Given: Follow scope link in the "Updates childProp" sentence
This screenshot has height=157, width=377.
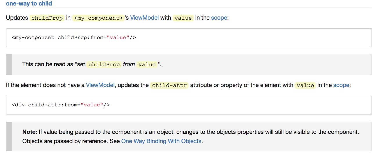Looking at the screenshot, I should pos(219,18).
